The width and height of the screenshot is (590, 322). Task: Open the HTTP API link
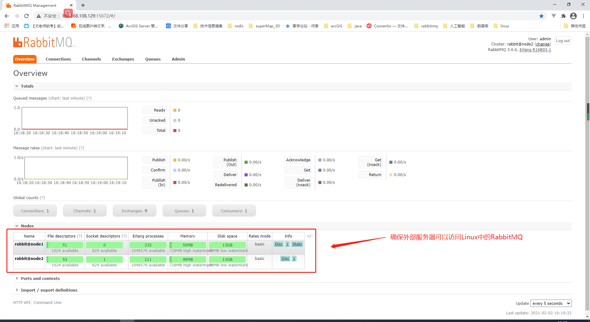click(22, 303)
